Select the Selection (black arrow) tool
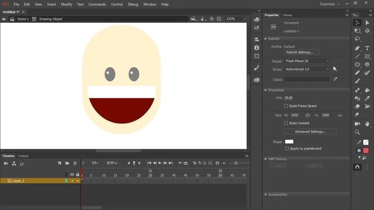The image size is (374, 210). [x=357, y=23]
